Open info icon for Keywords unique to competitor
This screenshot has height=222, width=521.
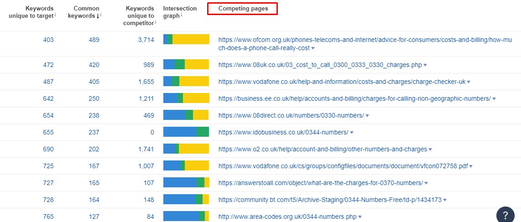click(156, 22)
